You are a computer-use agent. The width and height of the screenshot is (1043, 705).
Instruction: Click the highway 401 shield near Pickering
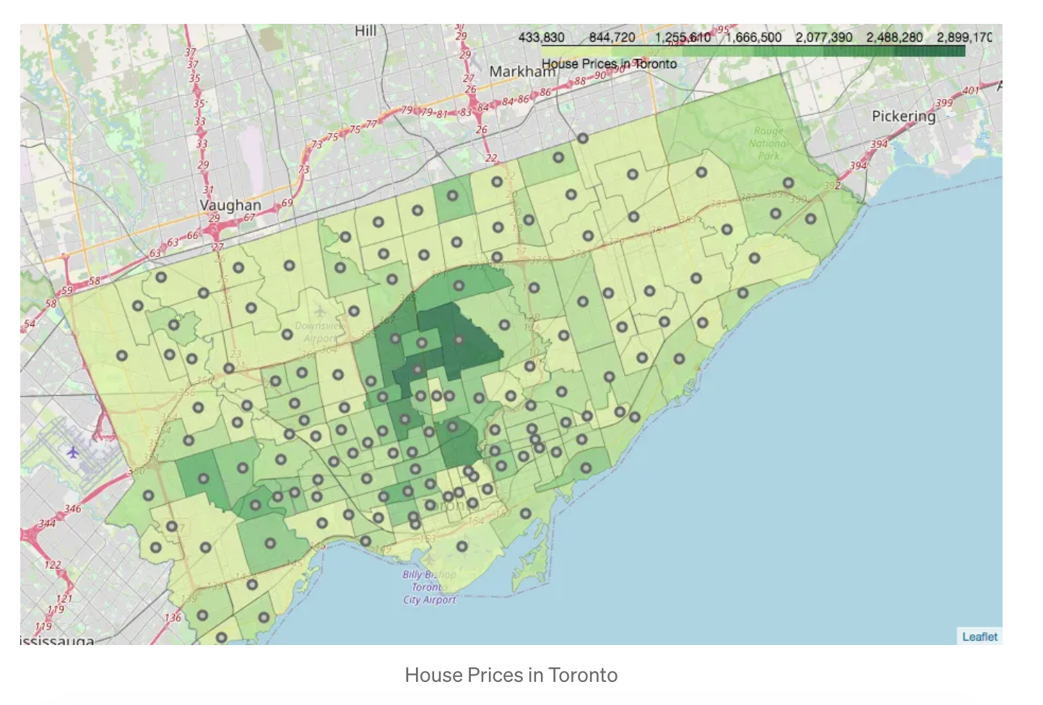point(970,91)
